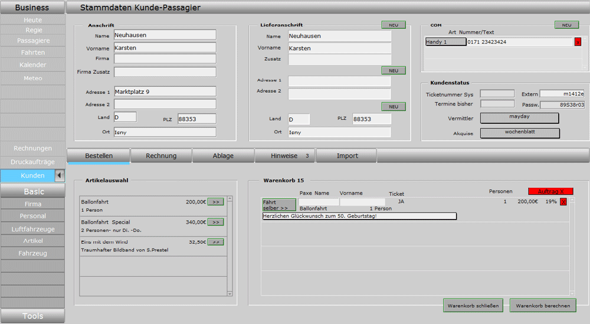Image resolution: width=590 pixels, height=324 pixels.
Task: Toggle the Fährt selber >> button
Action: (x=279, y=205)
